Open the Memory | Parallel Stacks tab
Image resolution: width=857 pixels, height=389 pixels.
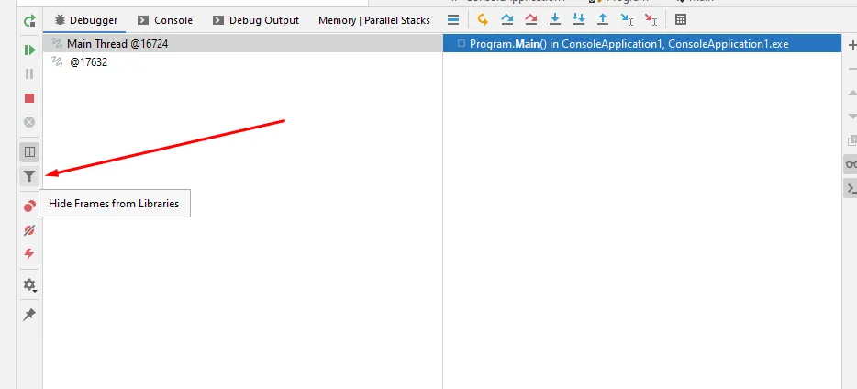(x=374, y=20)
